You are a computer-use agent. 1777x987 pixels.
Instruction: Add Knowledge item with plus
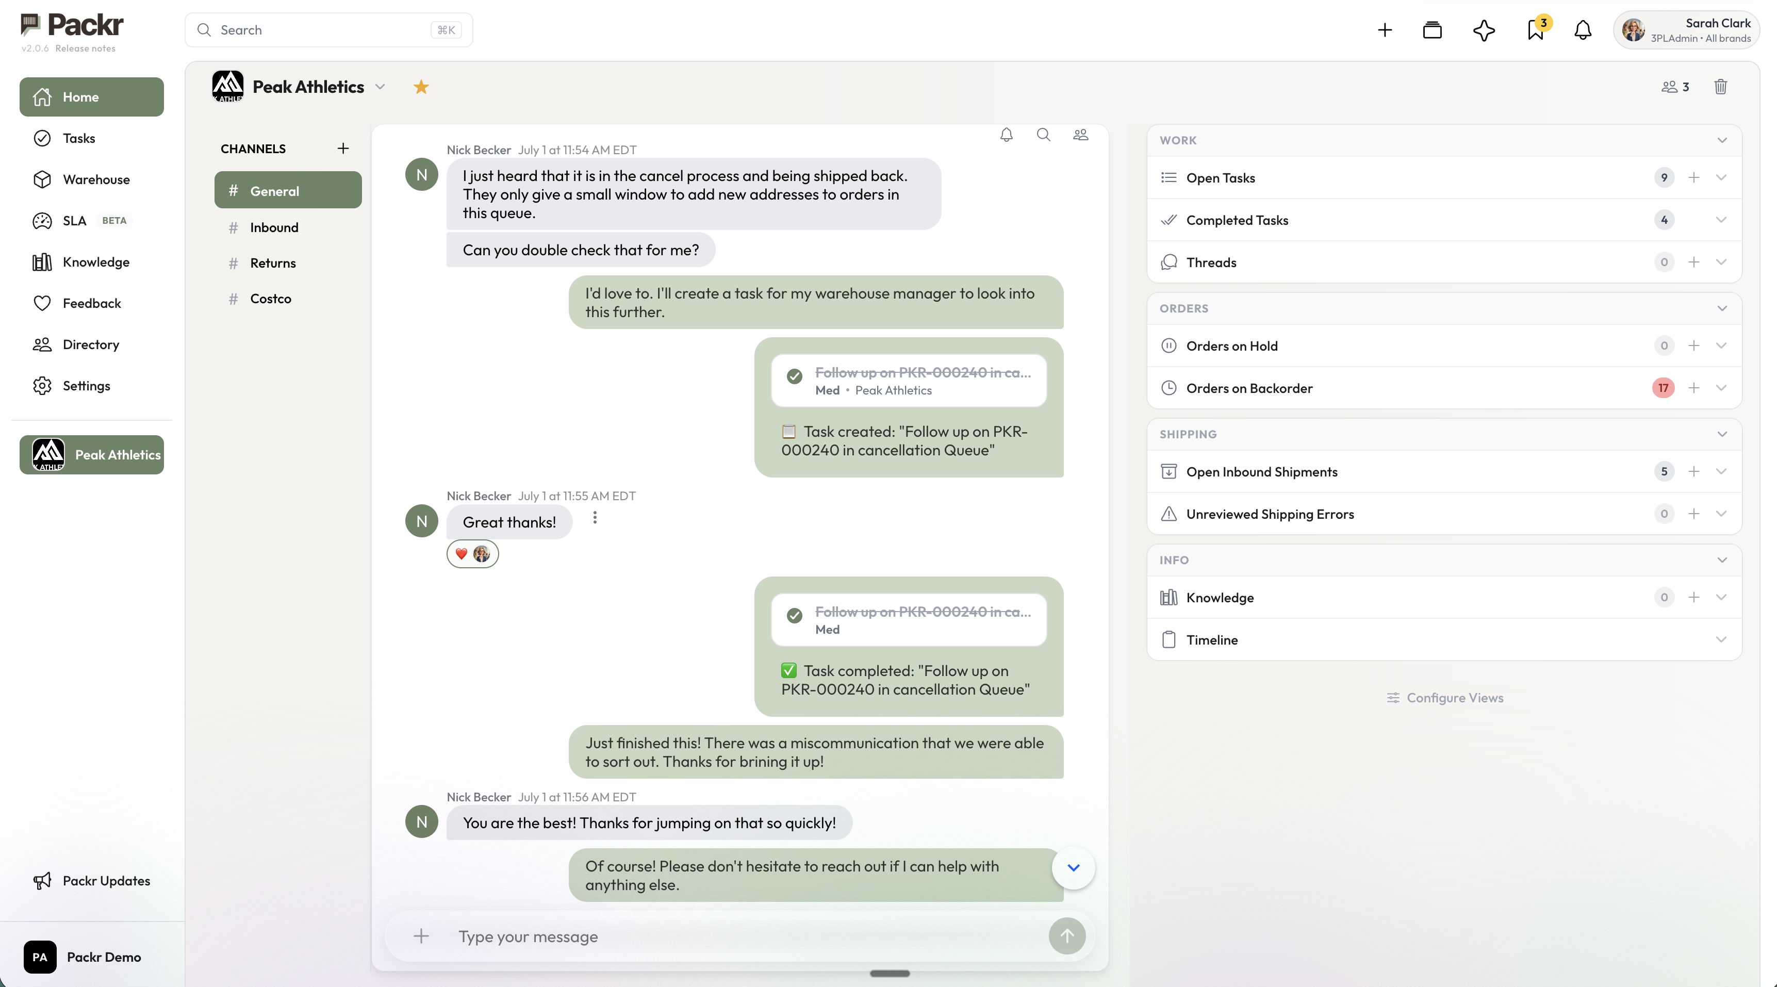pos(1693,597)
